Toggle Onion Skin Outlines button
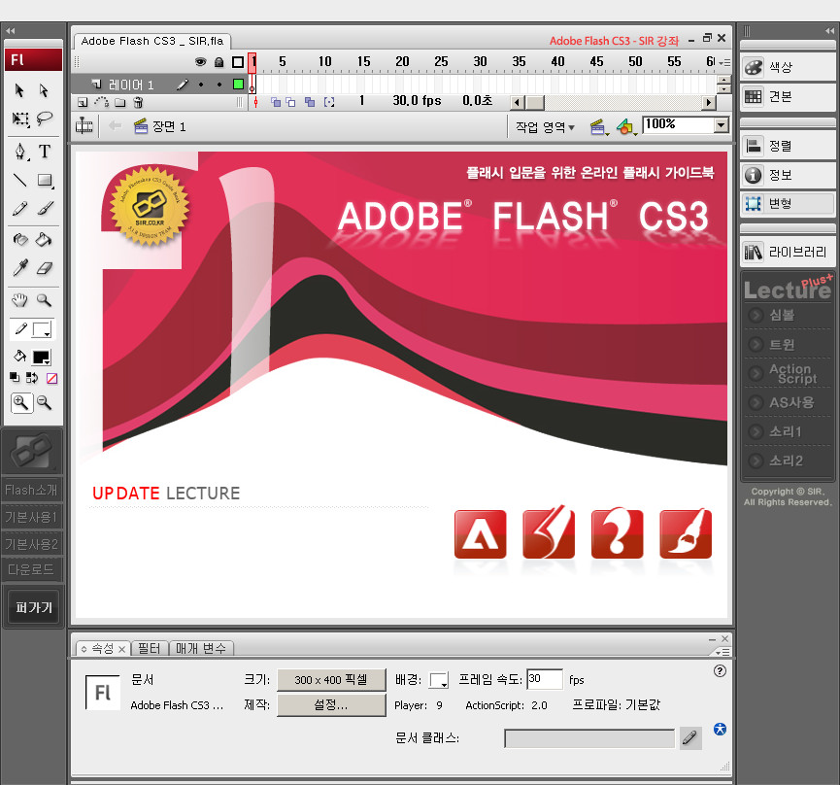Image resolution: width=840 pixels, height=785 pixels. (x=291, y=102)
